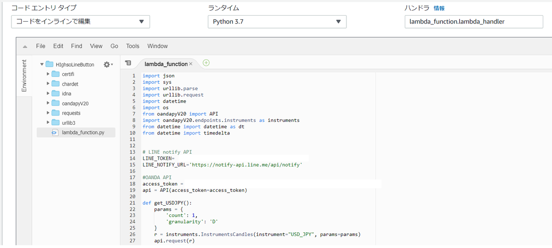Image resolution: width=552 pixels, height=248 pixels.
Task: Click the lambda_function.py file icon
Action: [55, 133]
